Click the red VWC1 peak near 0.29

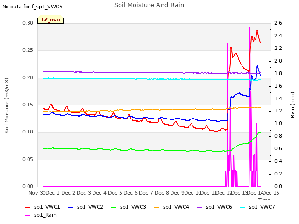coord(257,30)
